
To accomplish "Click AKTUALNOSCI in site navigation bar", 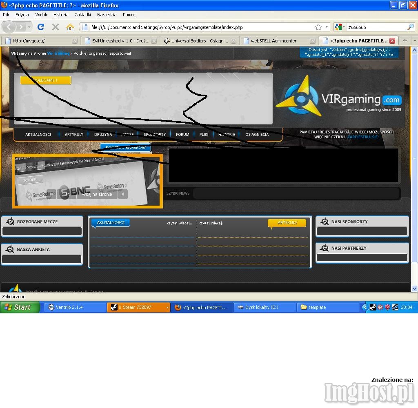I will (38, 134).
